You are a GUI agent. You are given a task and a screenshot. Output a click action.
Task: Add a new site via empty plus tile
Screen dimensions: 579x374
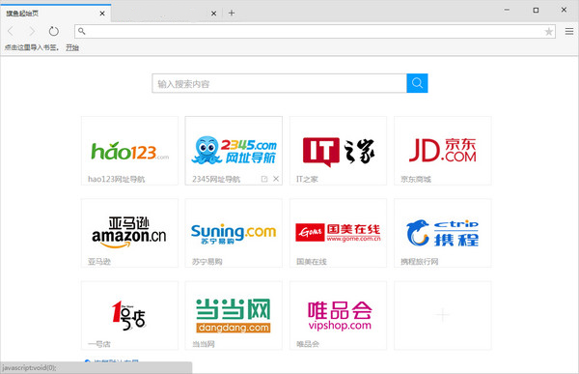pos(443,316)
